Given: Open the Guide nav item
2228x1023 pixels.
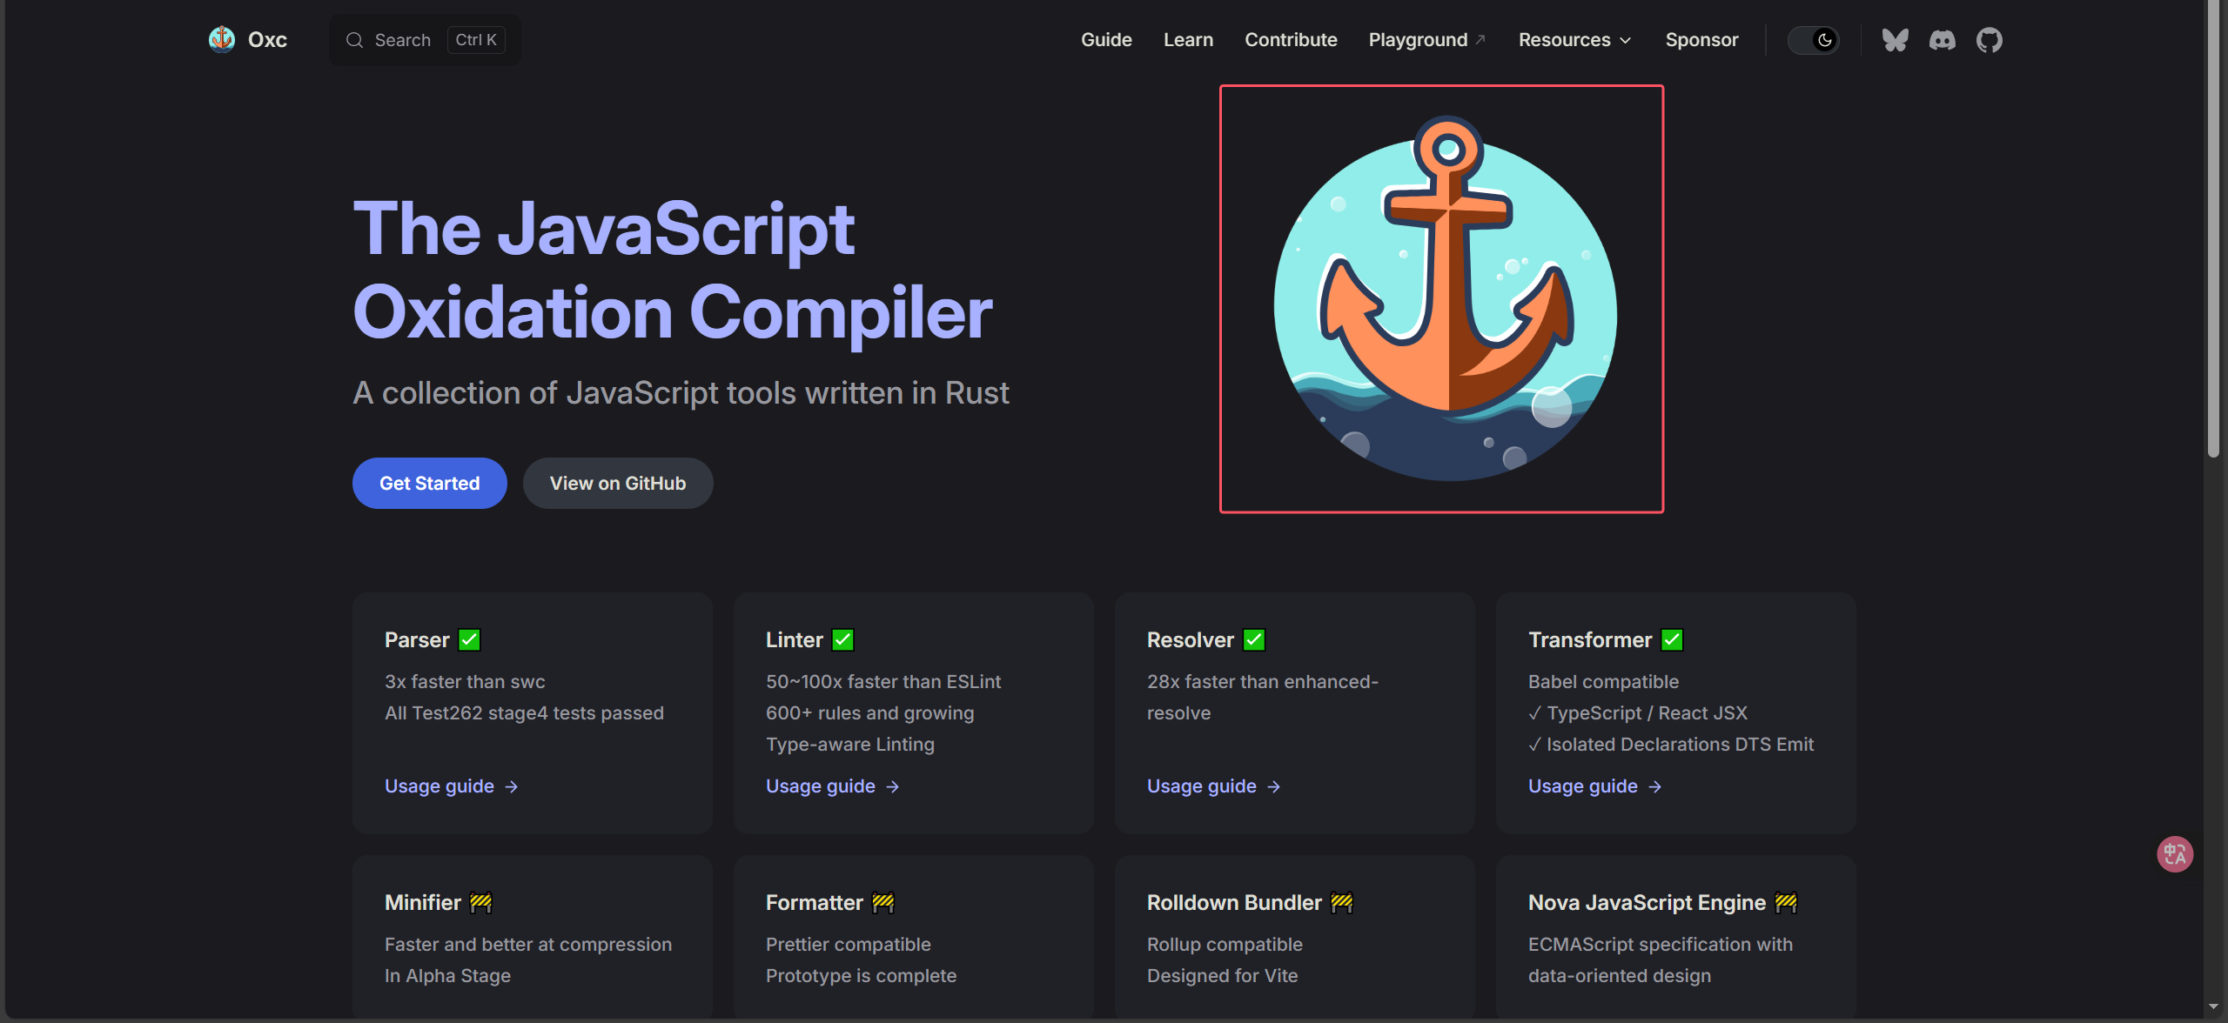Looking at the screenshot, I should tap(1106, 40).
